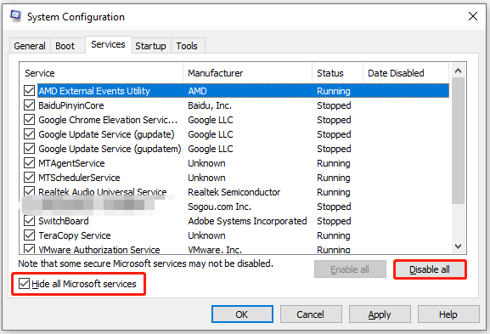This screenshot has height=334, width=490.
Task: Uncheck AMD External Events Utility service
Action: pyautogui.click(x=30, y=91)
